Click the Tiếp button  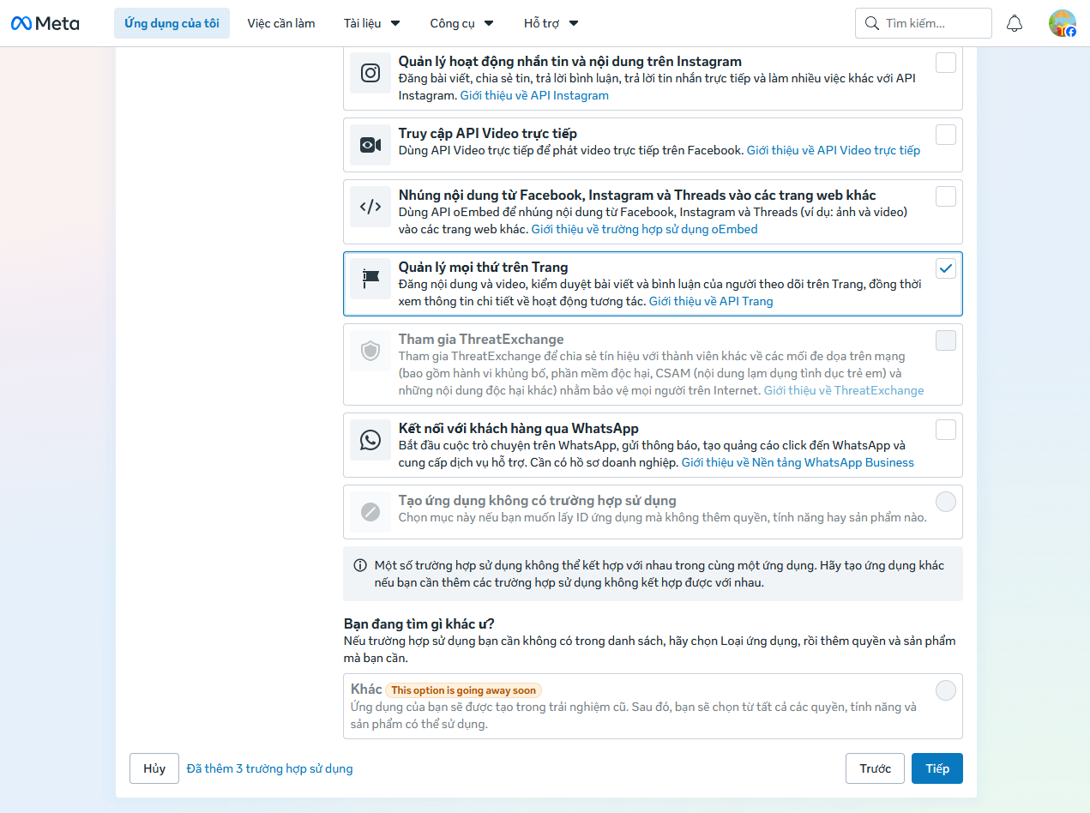coord(937,768)
